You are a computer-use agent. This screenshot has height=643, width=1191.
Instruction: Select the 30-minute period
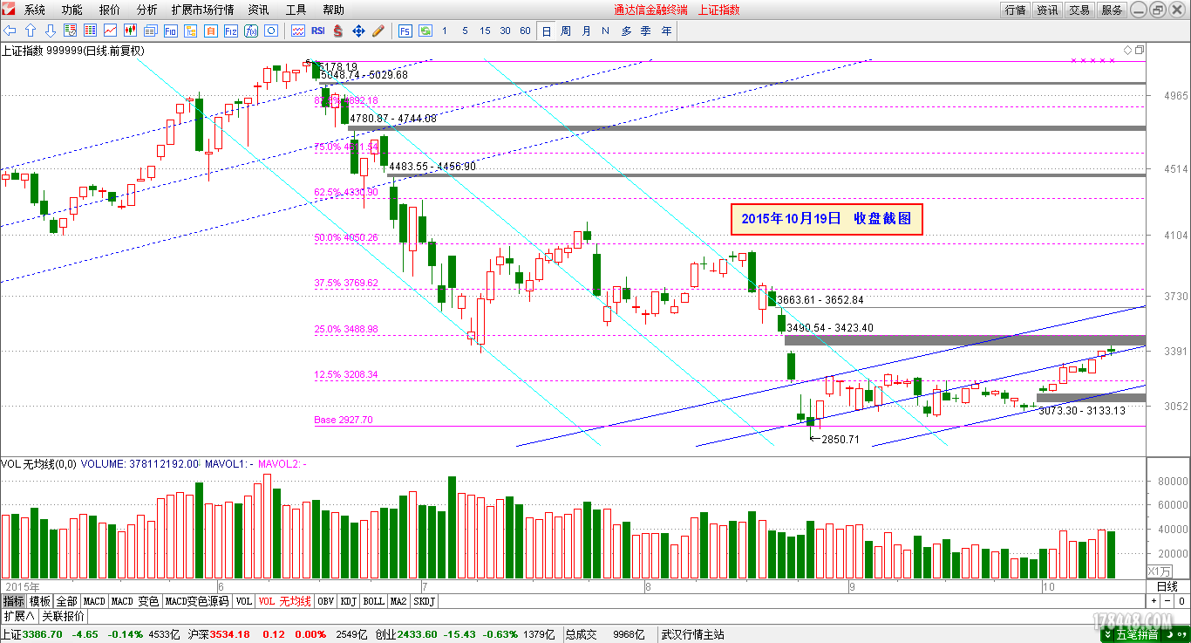tap(505, 31)
